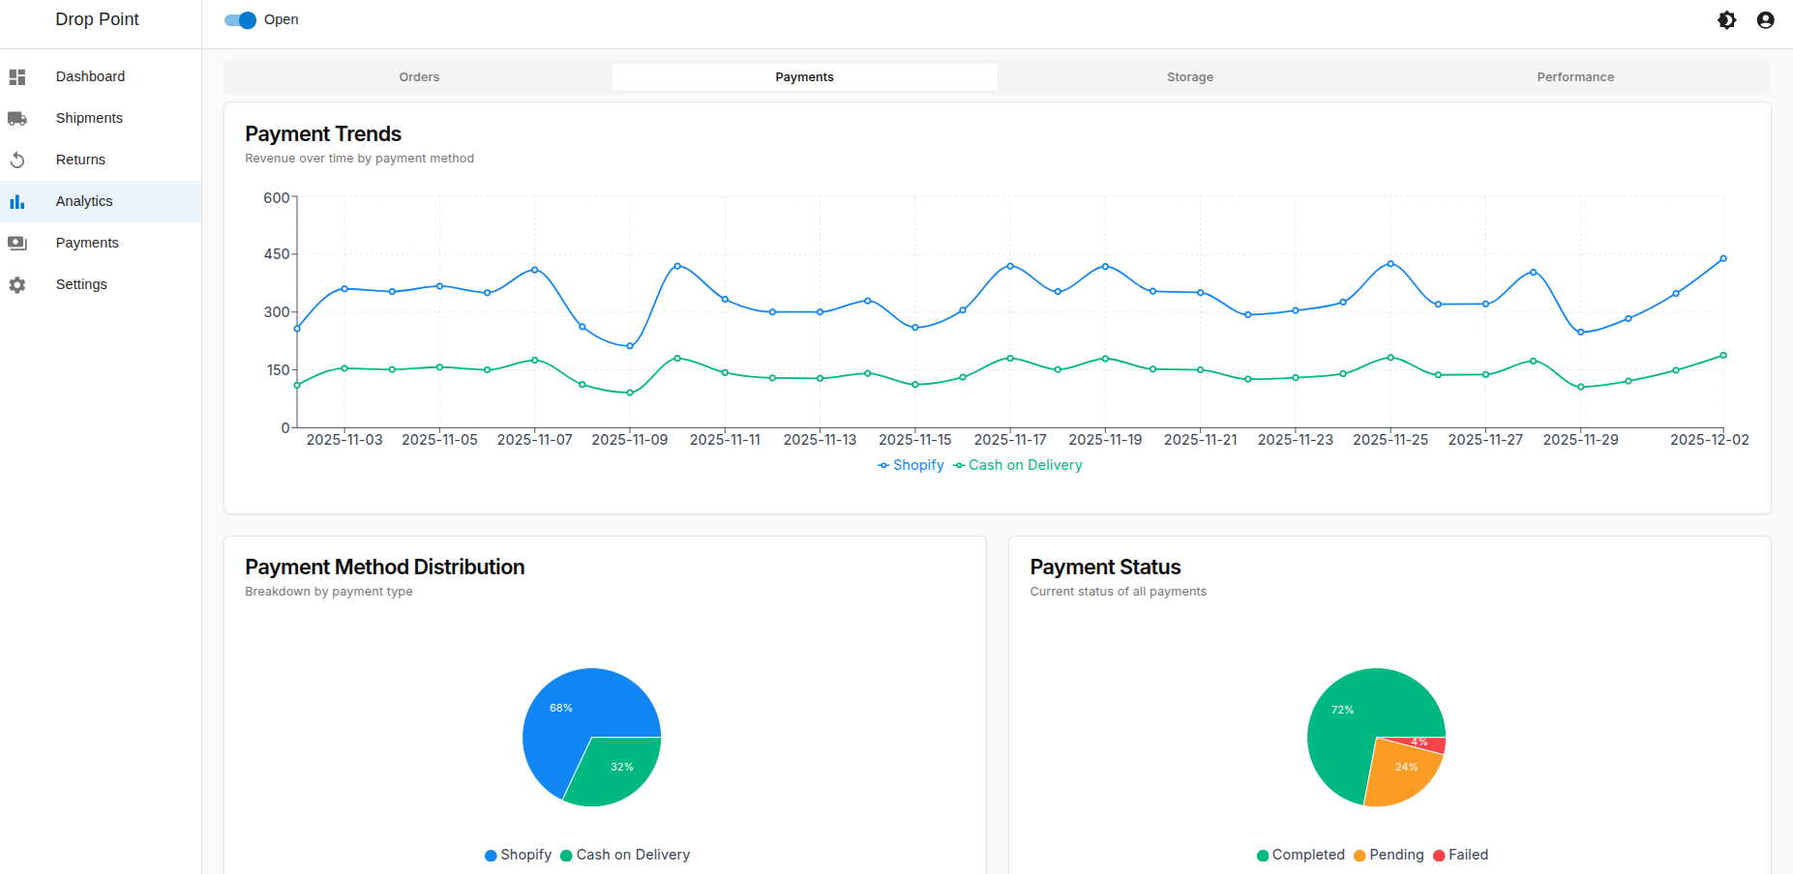Toggle Shopify series in line chart legend
Screen dimensions: 1793x874
[911, 465]
